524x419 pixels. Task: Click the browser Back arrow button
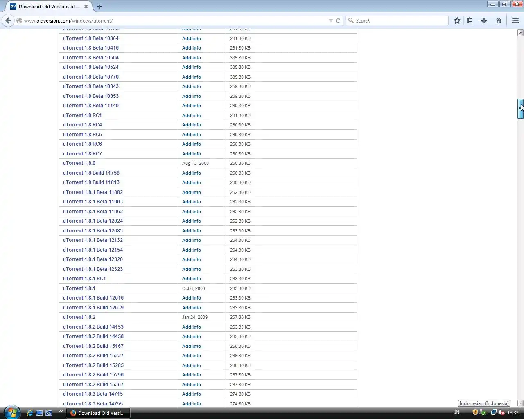8,20
